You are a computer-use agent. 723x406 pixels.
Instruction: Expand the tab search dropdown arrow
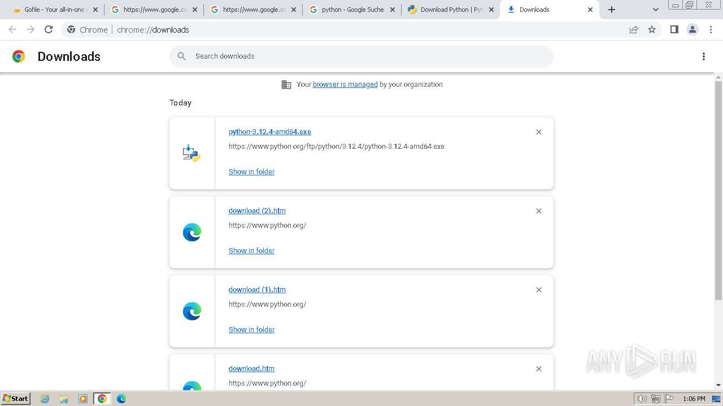pyautogui.click(x=656, y=10)
